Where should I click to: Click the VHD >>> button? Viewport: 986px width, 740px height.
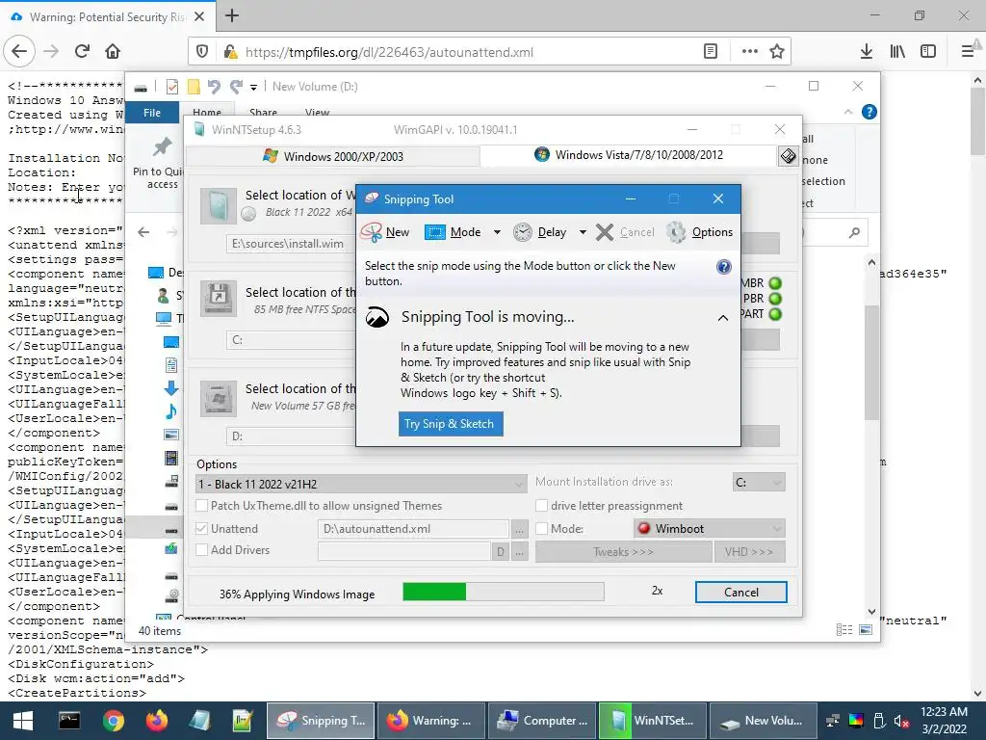(749, 552)
